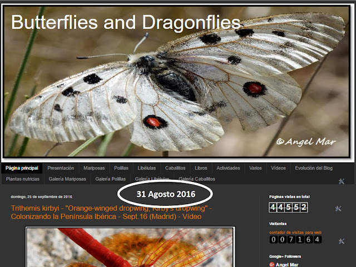Open the Página principal tab
The height and width of the screenshot is (267, 356).
[22, 168]
